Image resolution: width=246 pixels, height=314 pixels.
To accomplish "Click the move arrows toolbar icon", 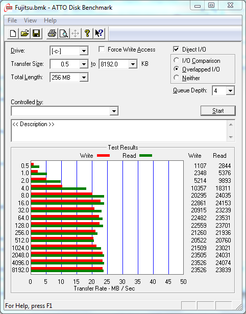I will pyautogui.click(x=75, y=34).
